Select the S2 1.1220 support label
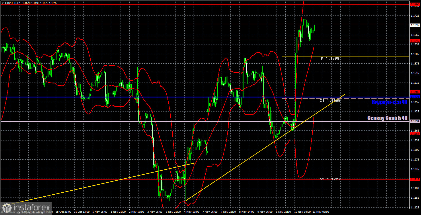 click(x=330, y=179)
